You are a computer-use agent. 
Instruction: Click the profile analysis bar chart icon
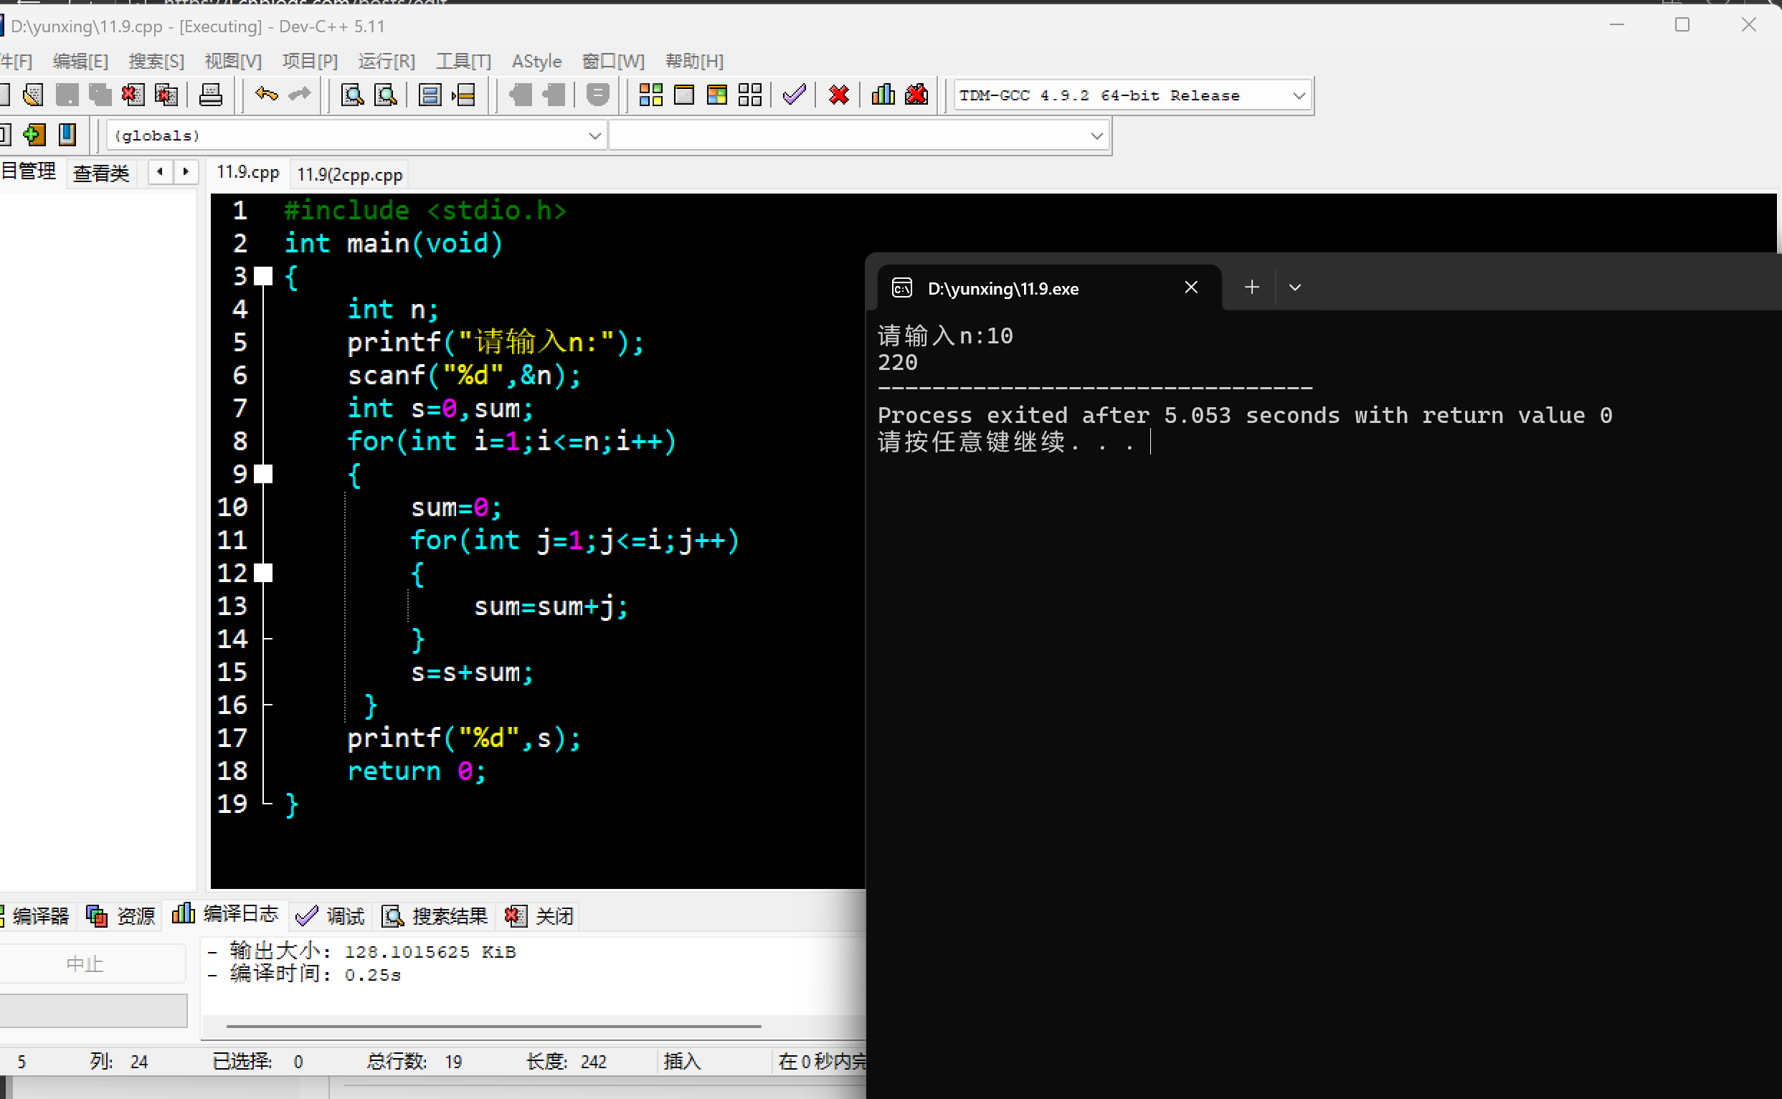pos(883,95)
